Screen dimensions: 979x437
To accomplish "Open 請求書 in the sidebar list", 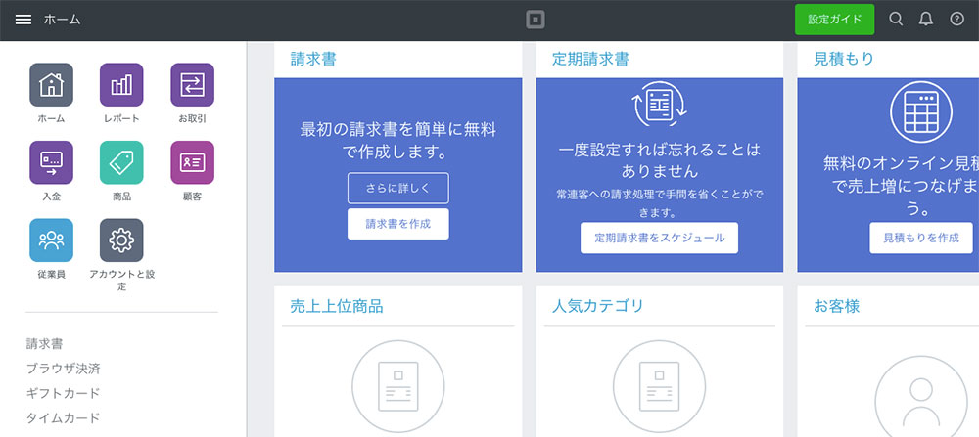I will (44, 343).
